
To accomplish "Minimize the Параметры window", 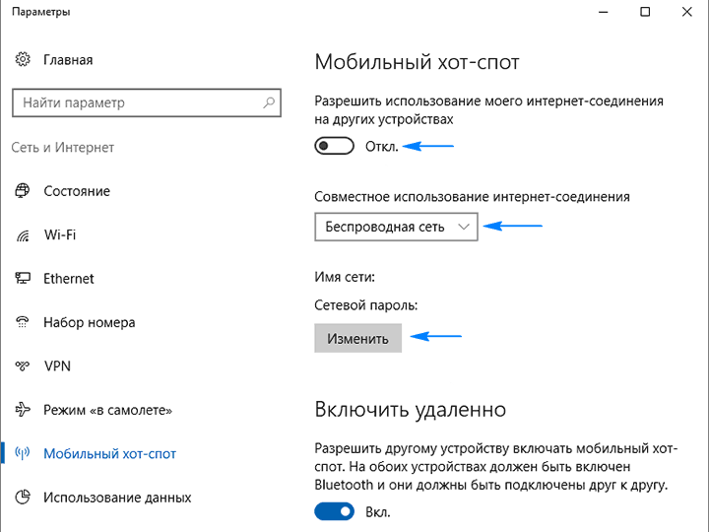I will click(599, 12).
